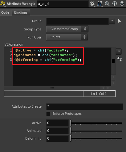This screenshot has width=126, height=152.
Task: Click the Animated value field
Action: pyautogui.click(x=57, y=131)
